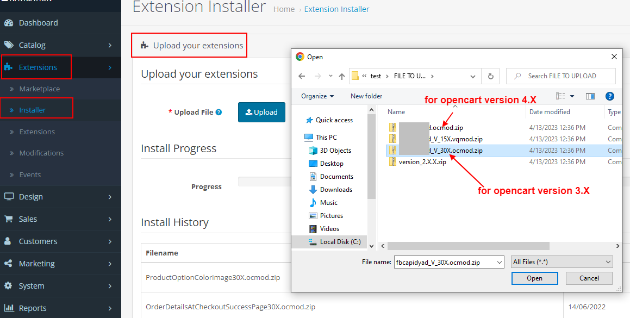This screenshot has width=630, height=318.
Task: Toggle the preview pane in the dialog
Action: [590, 96]
